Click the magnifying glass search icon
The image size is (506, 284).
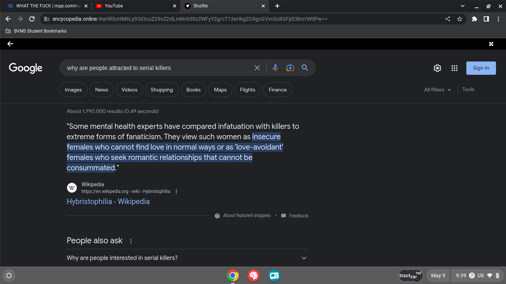pos(305,68)
